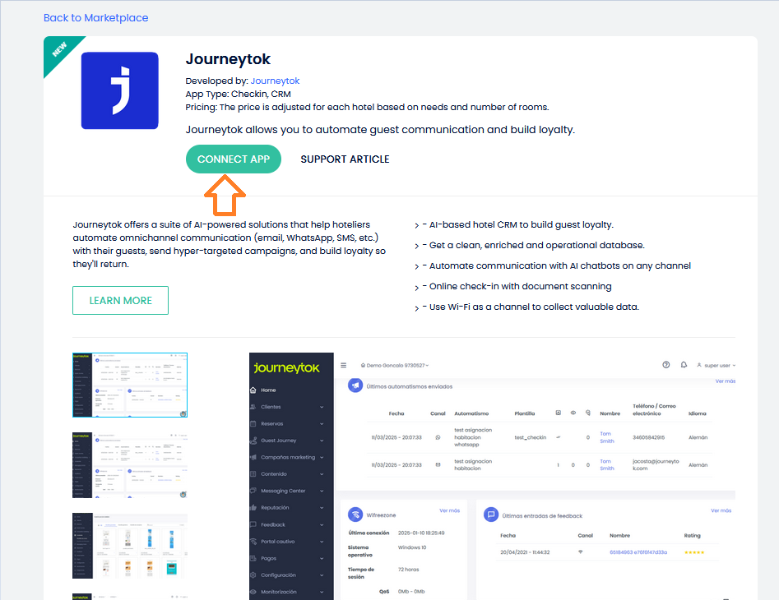Expand the Clientes sidebar section
This screenshot has height=600, width=779.
coord(291,407)
